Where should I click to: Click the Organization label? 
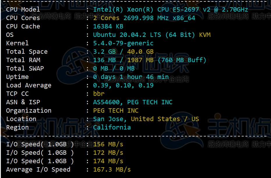[29, 111]
